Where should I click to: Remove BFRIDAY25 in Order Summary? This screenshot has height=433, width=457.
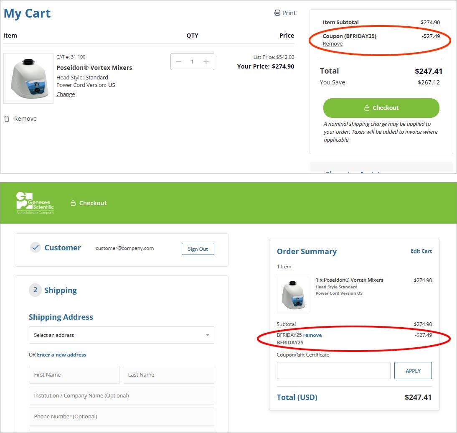(x=312, y=335)
